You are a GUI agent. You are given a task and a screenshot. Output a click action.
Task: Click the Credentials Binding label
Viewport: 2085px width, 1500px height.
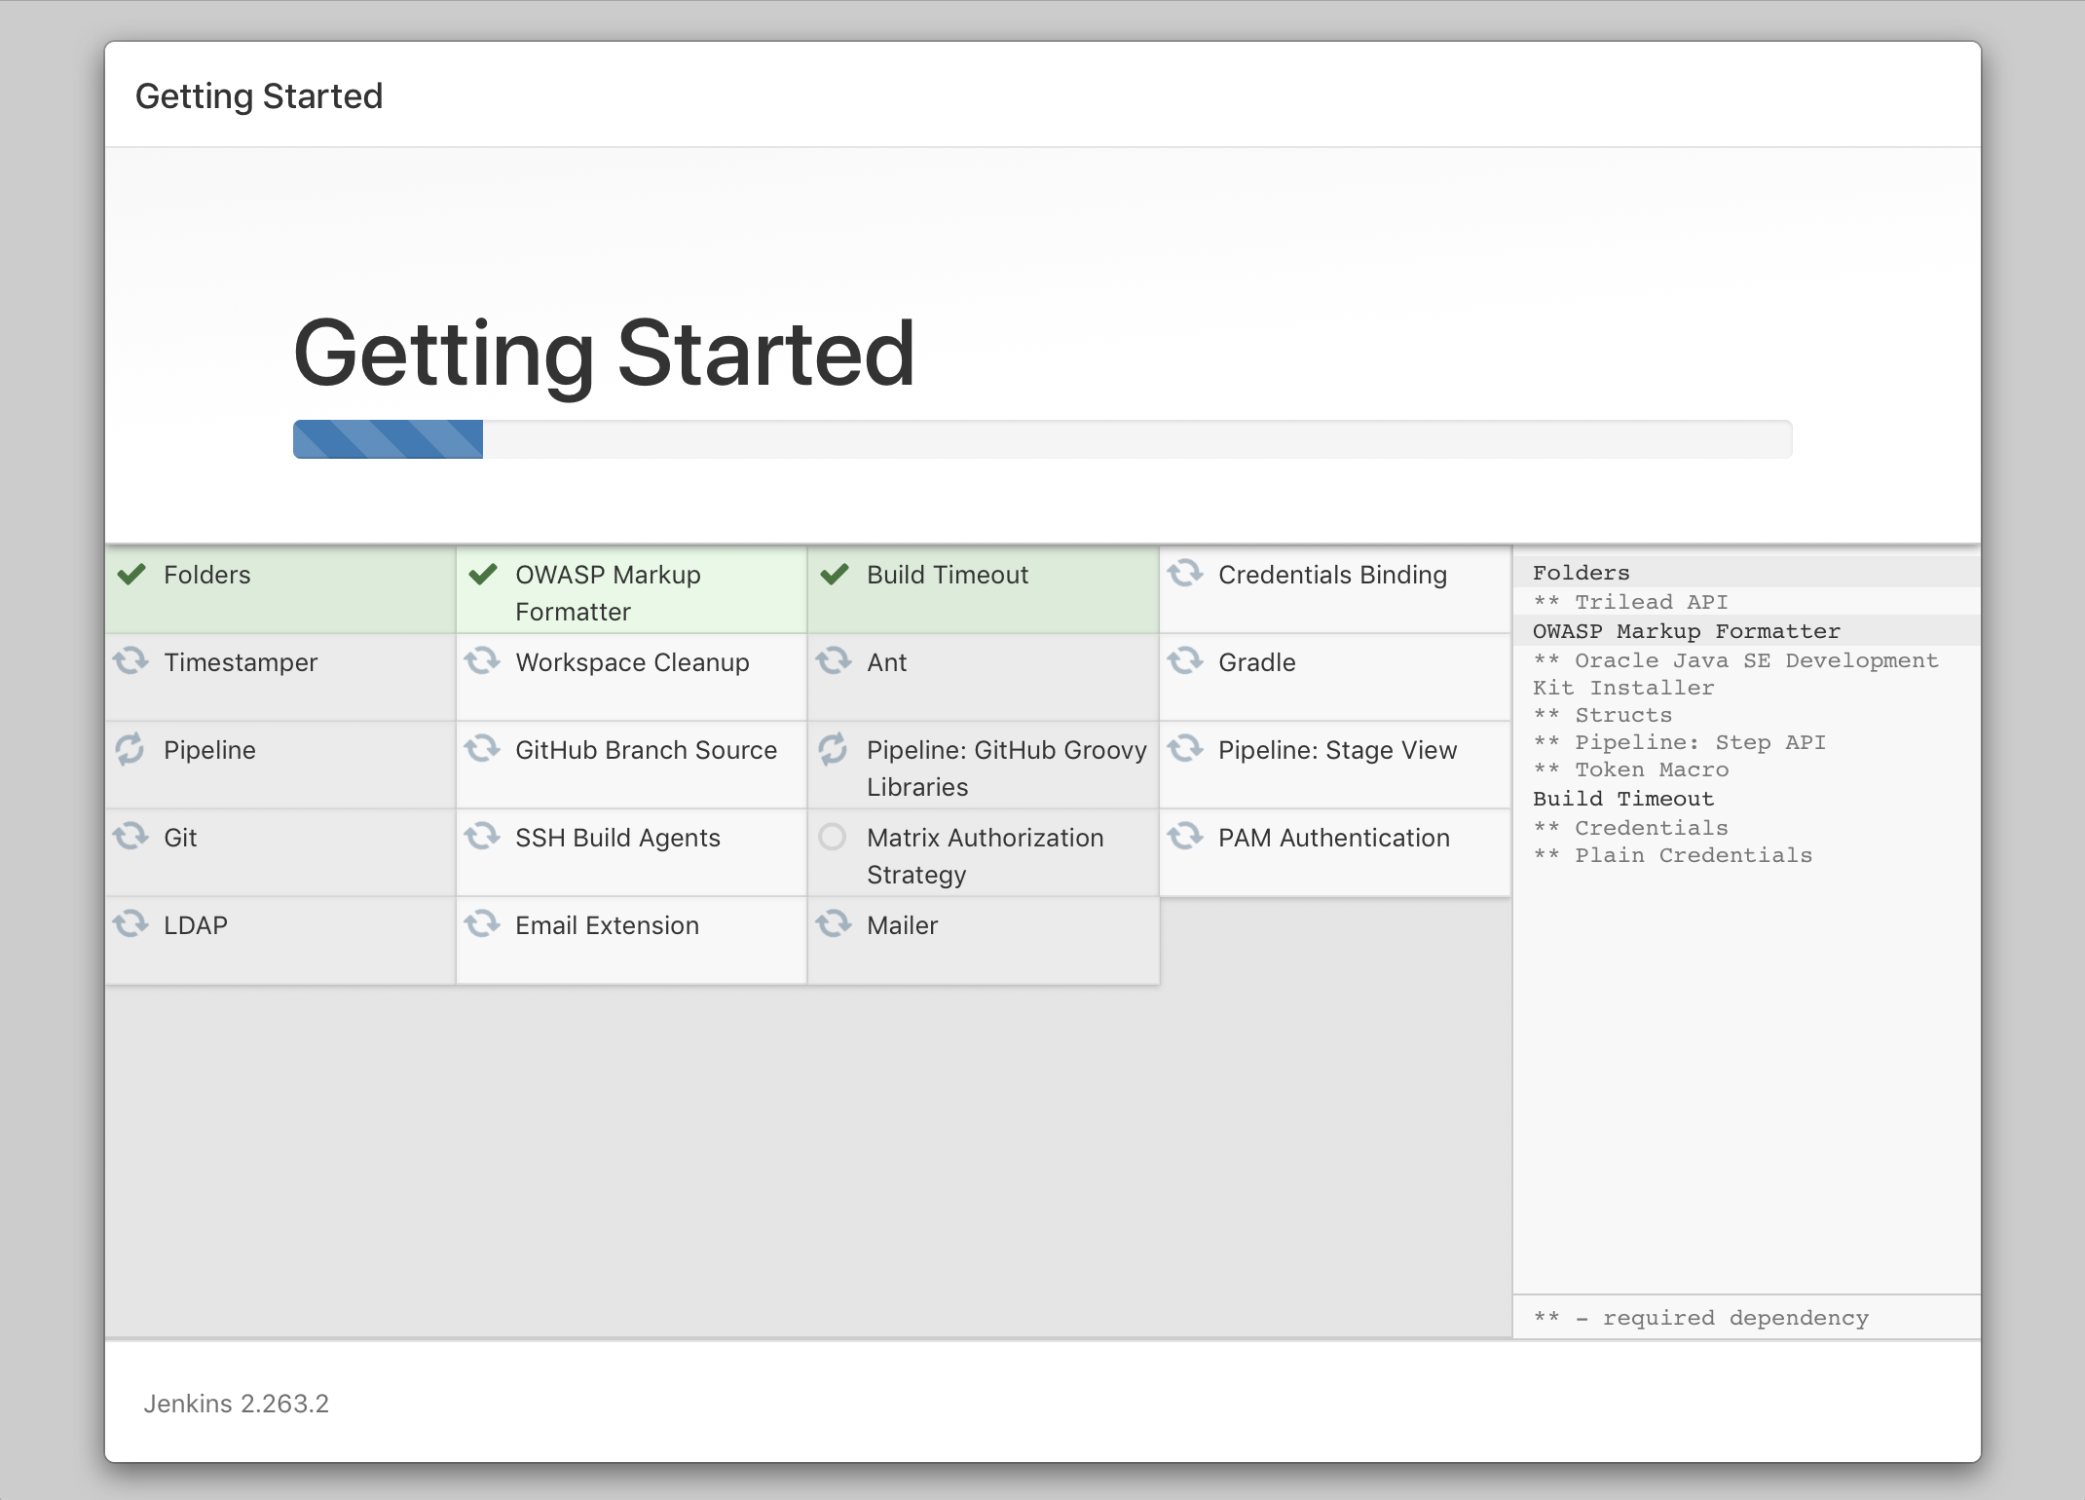[x=1332, y=575]
